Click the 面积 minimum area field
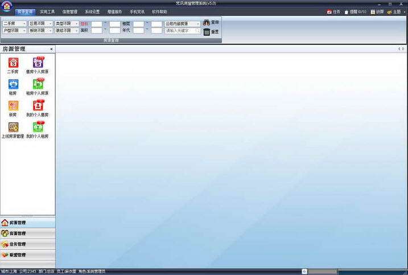This screenshot has width=408, height=275. (97, 31)
